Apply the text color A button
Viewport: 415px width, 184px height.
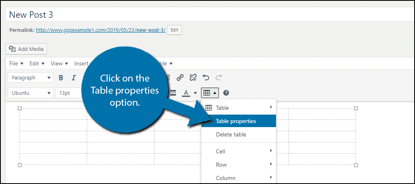[186, 93]
